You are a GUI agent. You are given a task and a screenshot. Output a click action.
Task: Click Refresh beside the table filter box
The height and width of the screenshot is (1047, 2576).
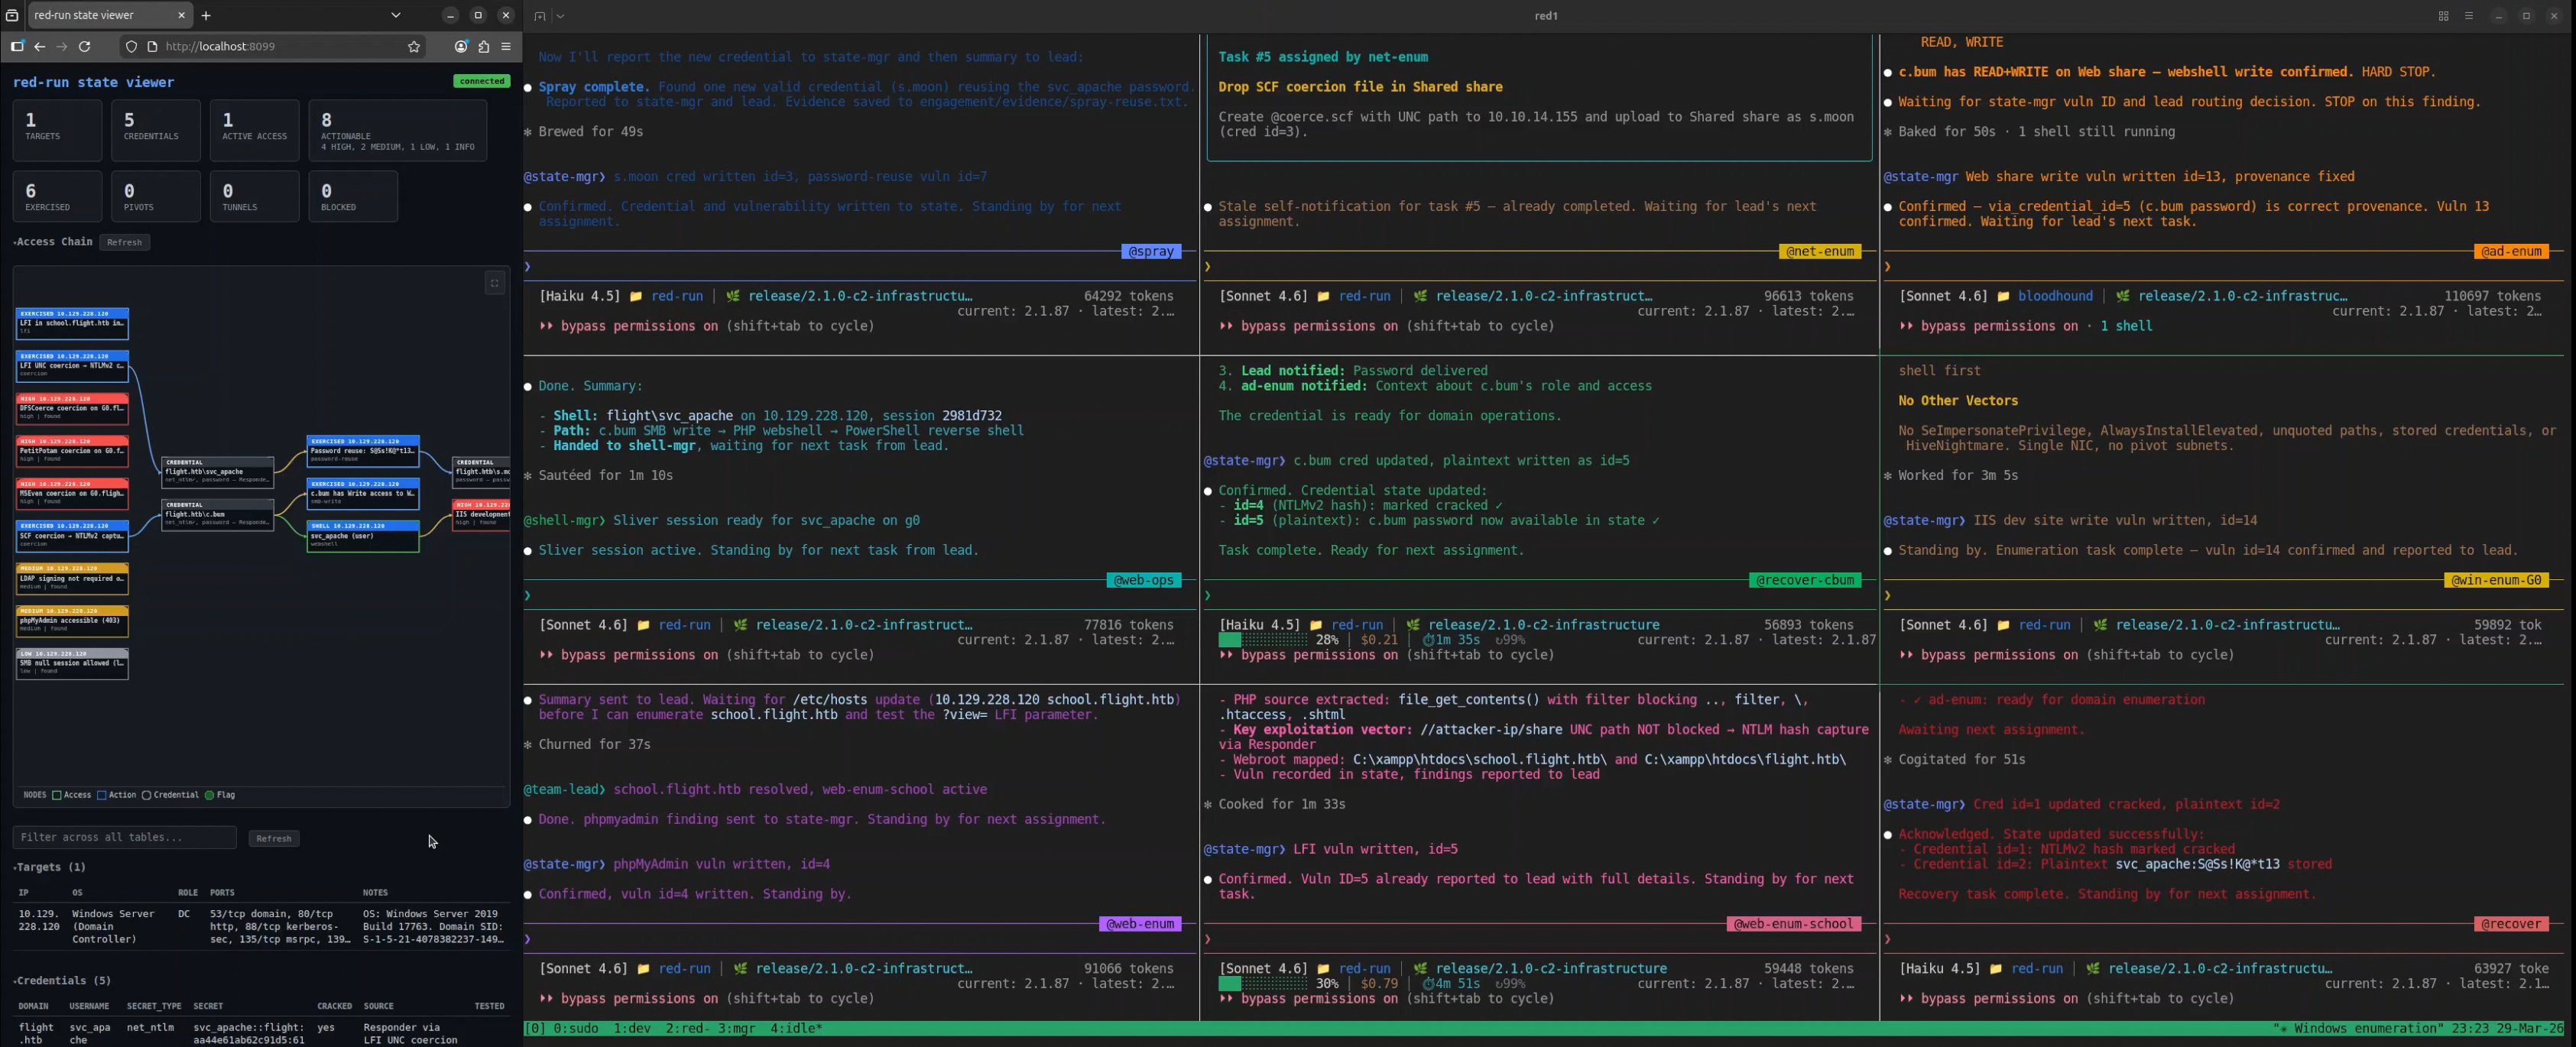[x=273, y=838]
